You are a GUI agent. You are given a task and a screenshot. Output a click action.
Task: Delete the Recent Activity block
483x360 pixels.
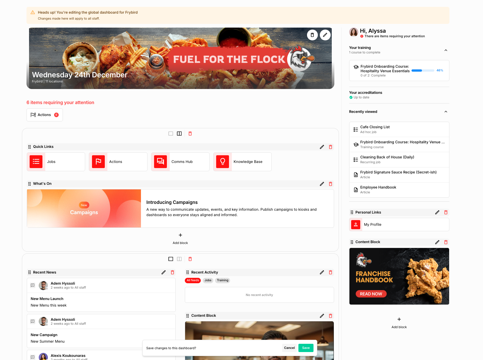330,272
